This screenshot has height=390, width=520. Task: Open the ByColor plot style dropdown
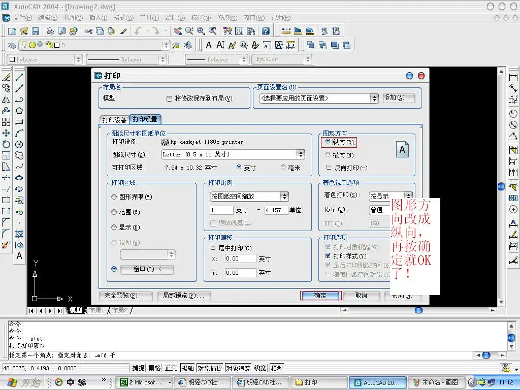(308, 59)
